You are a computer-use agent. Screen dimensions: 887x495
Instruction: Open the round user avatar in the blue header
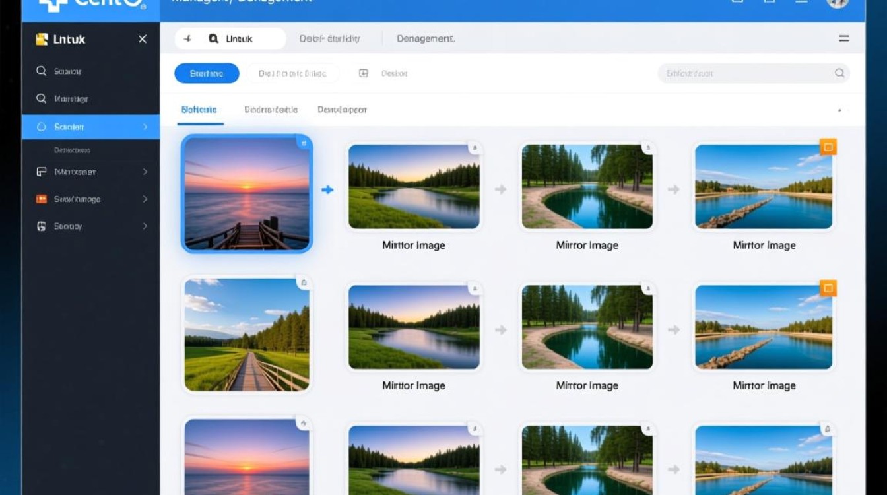click(x=837, y=3)
